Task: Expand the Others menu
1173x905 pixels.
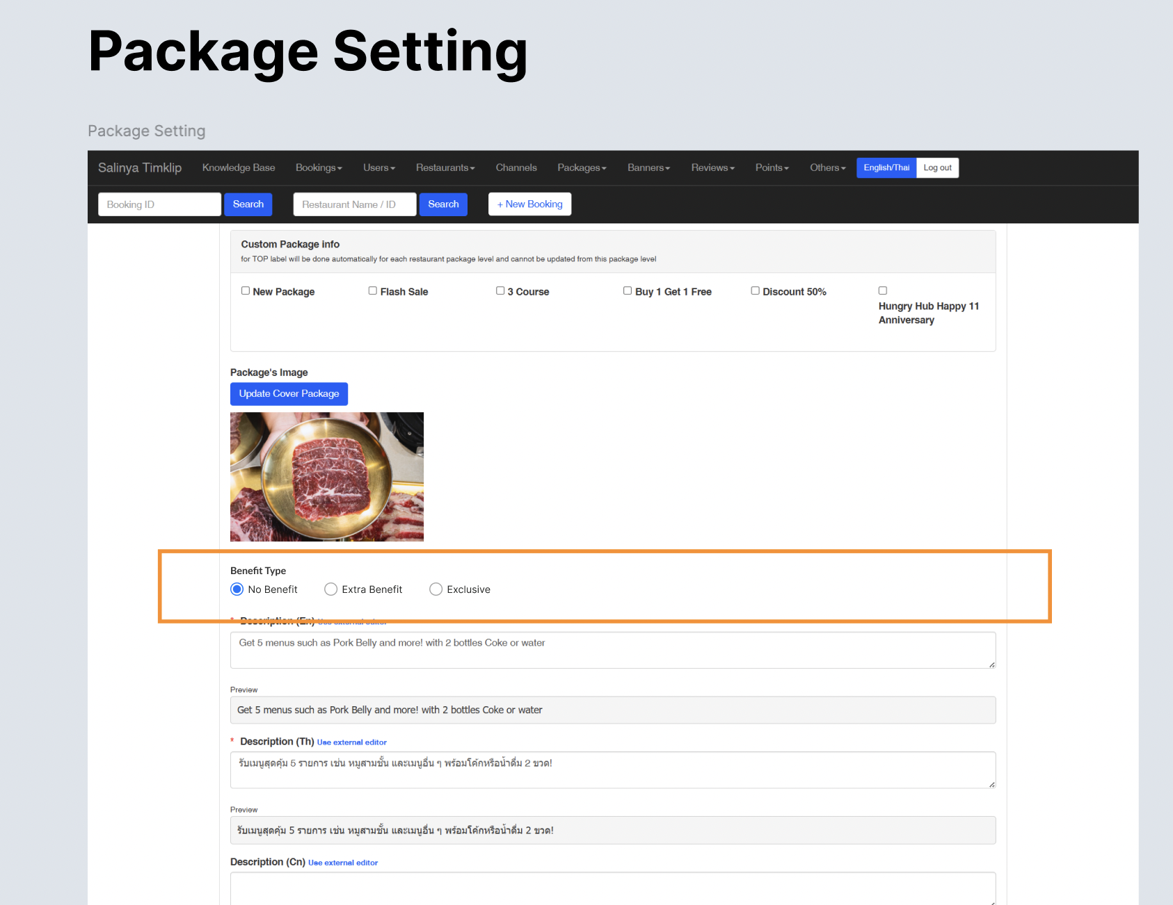Action: [827, 168]
